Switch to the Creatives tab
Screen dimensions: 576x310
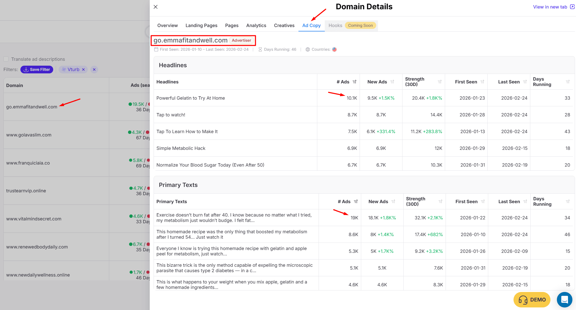tap(284, 25)
